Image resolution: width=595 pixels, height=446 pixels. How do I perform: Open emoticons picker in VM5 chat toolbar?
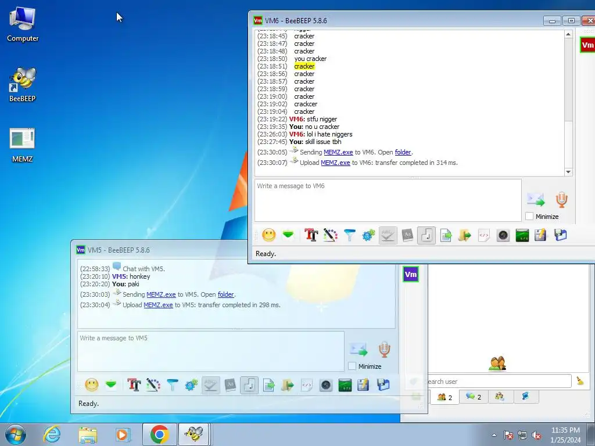point(91,386)
